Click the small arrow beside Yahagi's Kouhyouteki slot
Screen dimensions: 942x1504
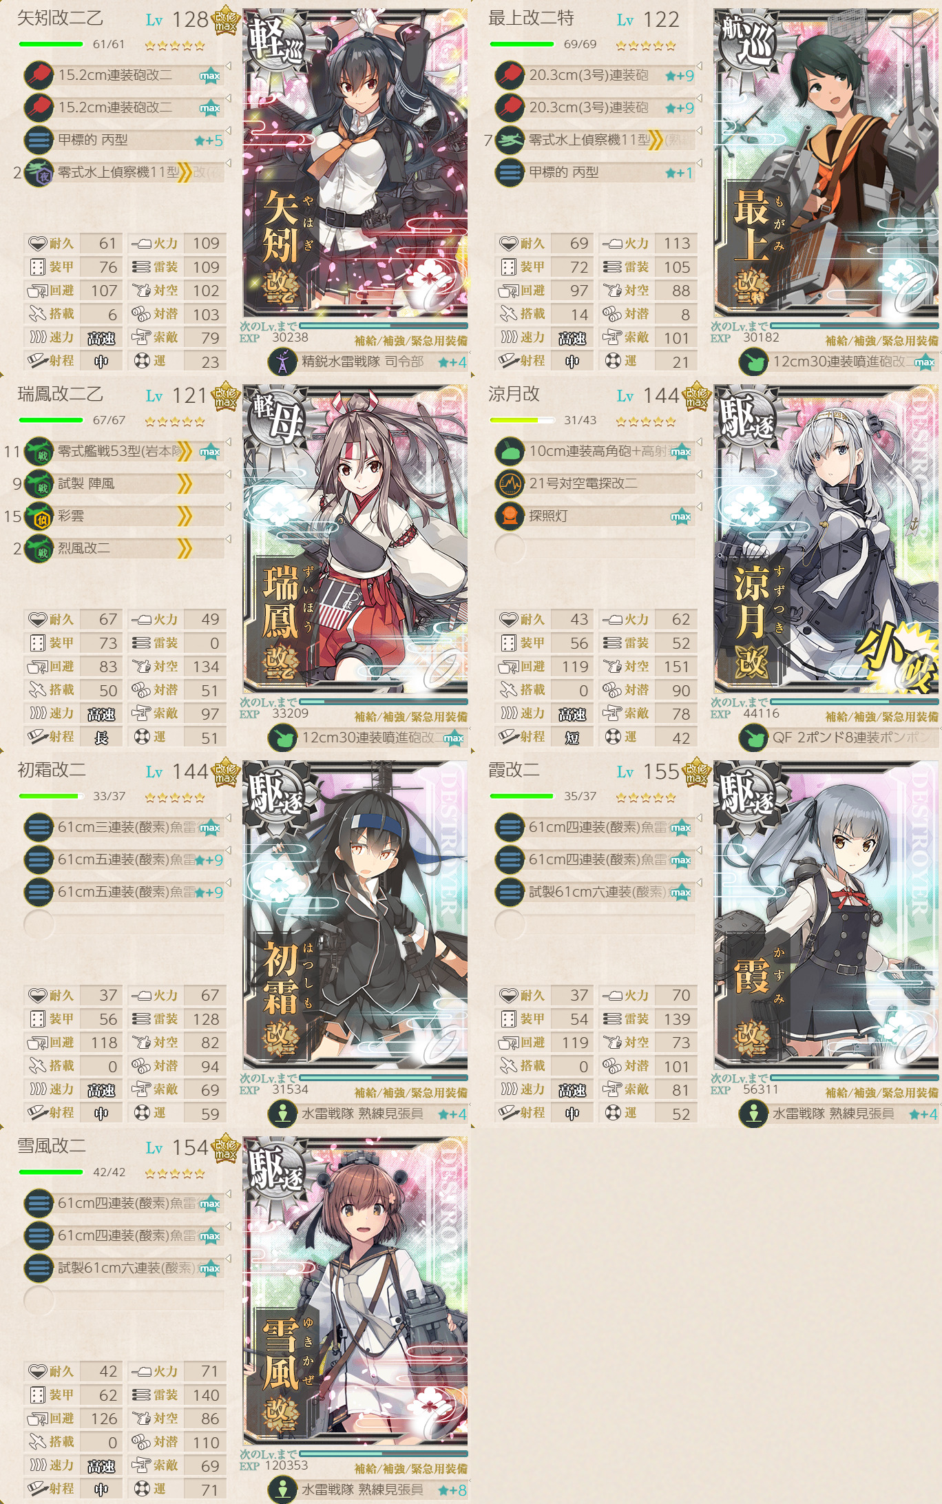point(228,131)
